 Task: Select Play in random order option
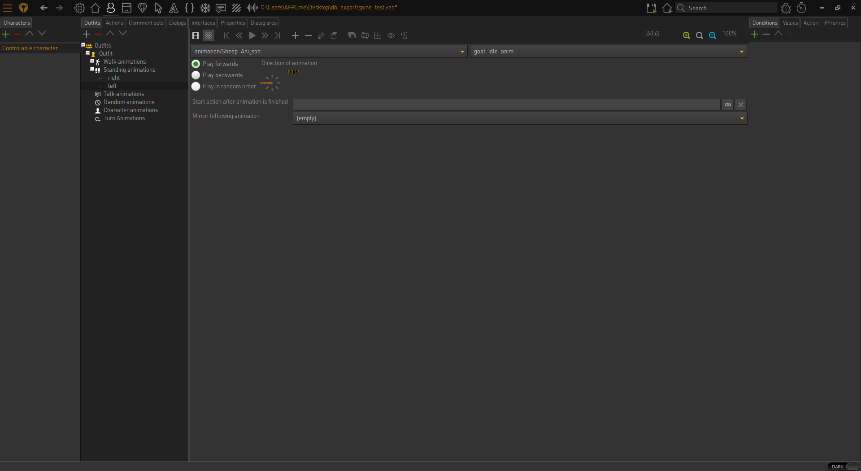(196, 87)
